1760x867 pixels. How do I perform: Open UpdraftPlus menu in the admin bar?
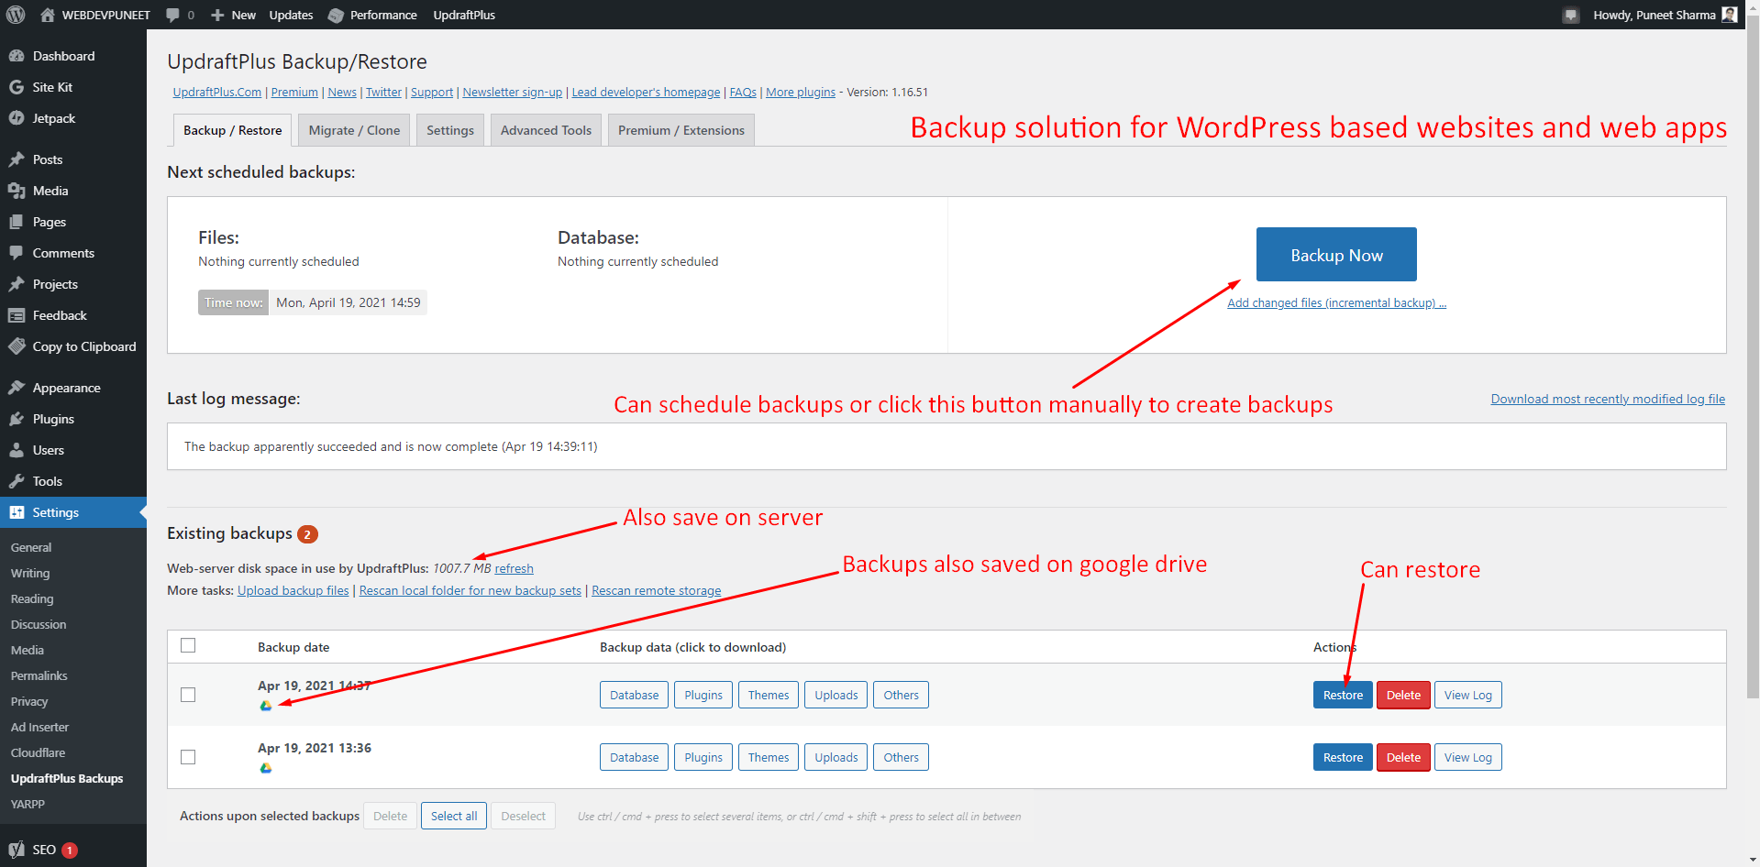[x=464, y=15]
